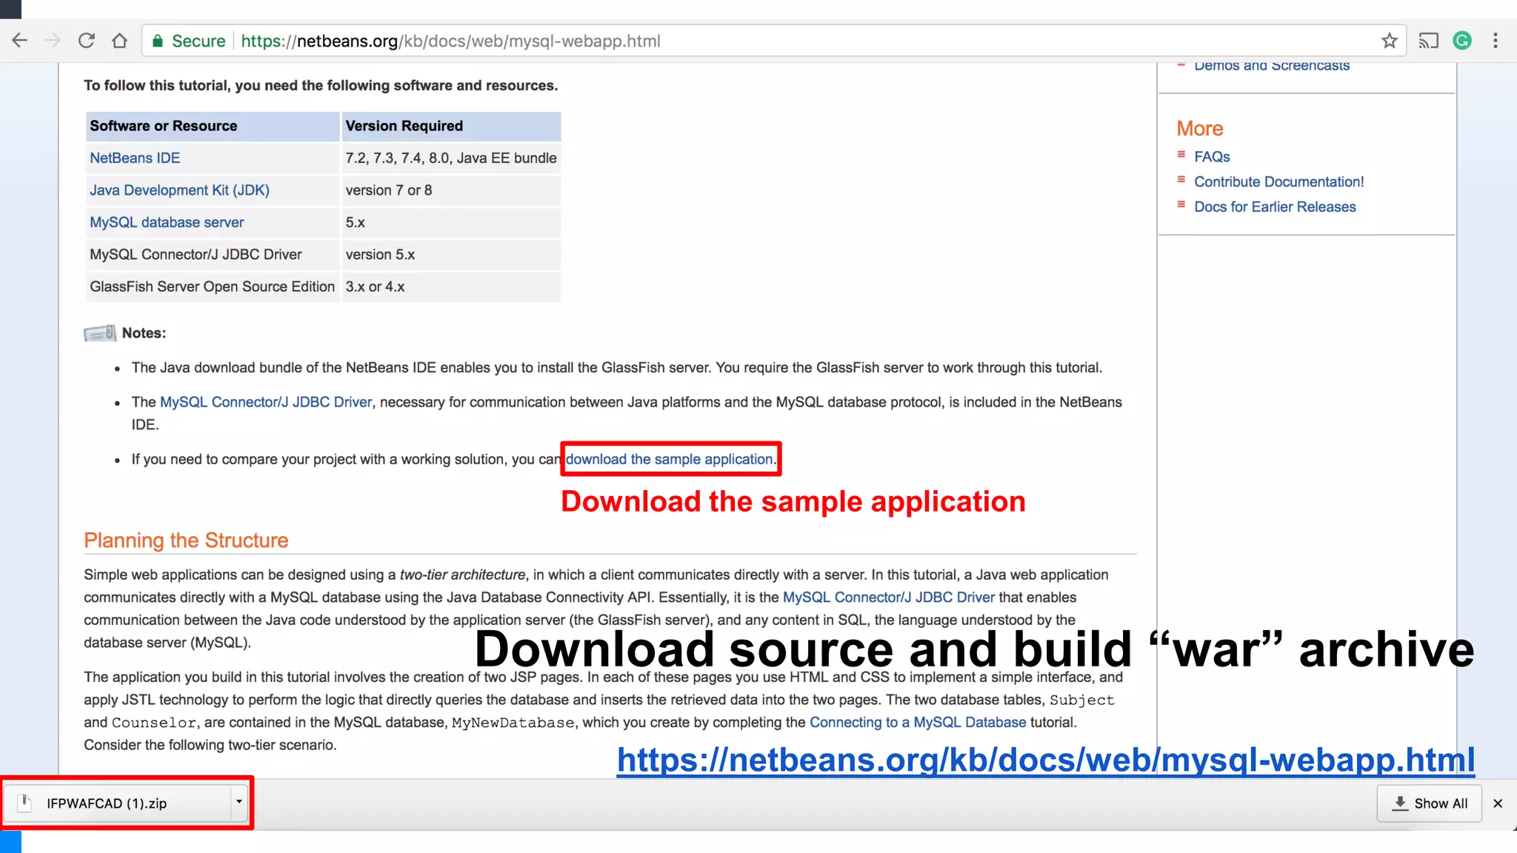The width and height of the screenshot is (1517, 853).
Task: Open the IFPWAFCAD (1).zip download
Action: 119,803
